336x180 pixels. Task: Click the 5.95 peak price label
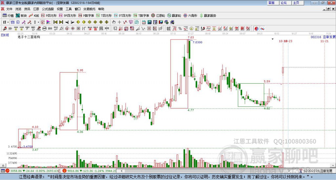(x=80, y=70)
